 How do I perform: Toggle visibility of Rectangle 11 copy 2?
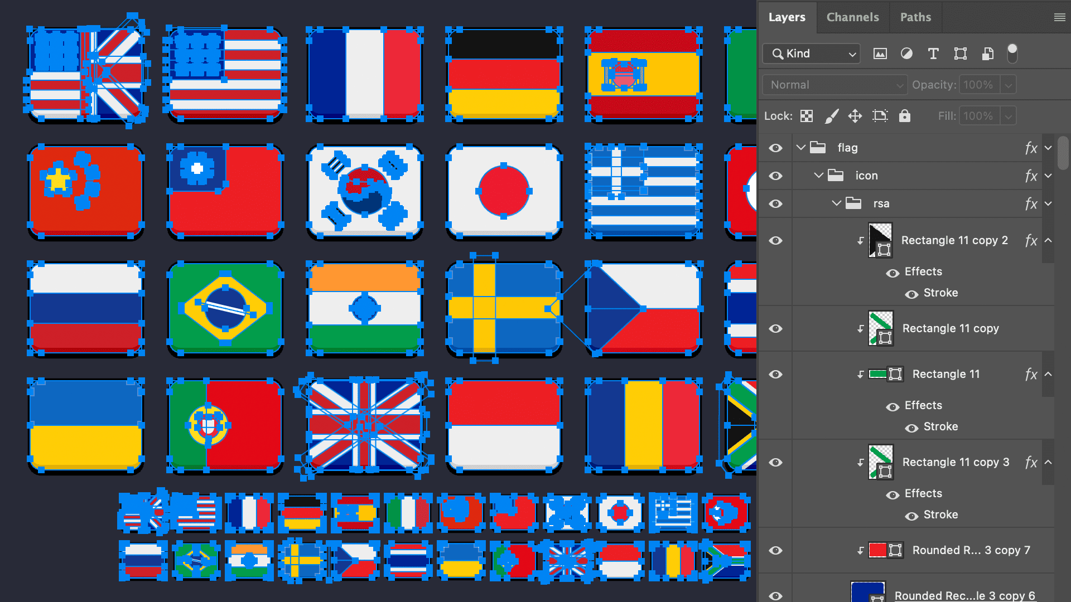pos(775,240)
